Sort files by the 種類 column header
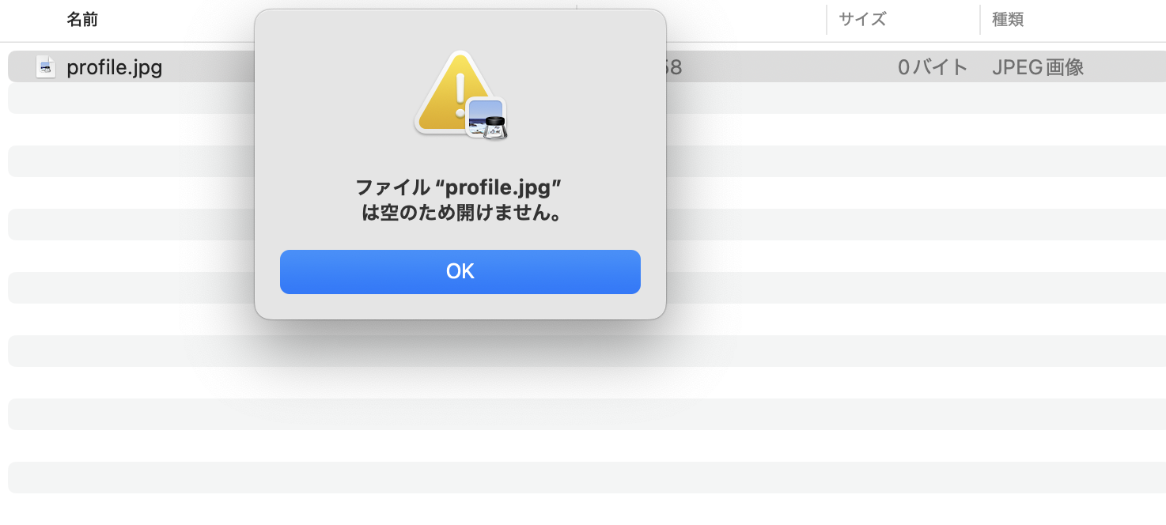1166x525 pixels. [1006, 19]
